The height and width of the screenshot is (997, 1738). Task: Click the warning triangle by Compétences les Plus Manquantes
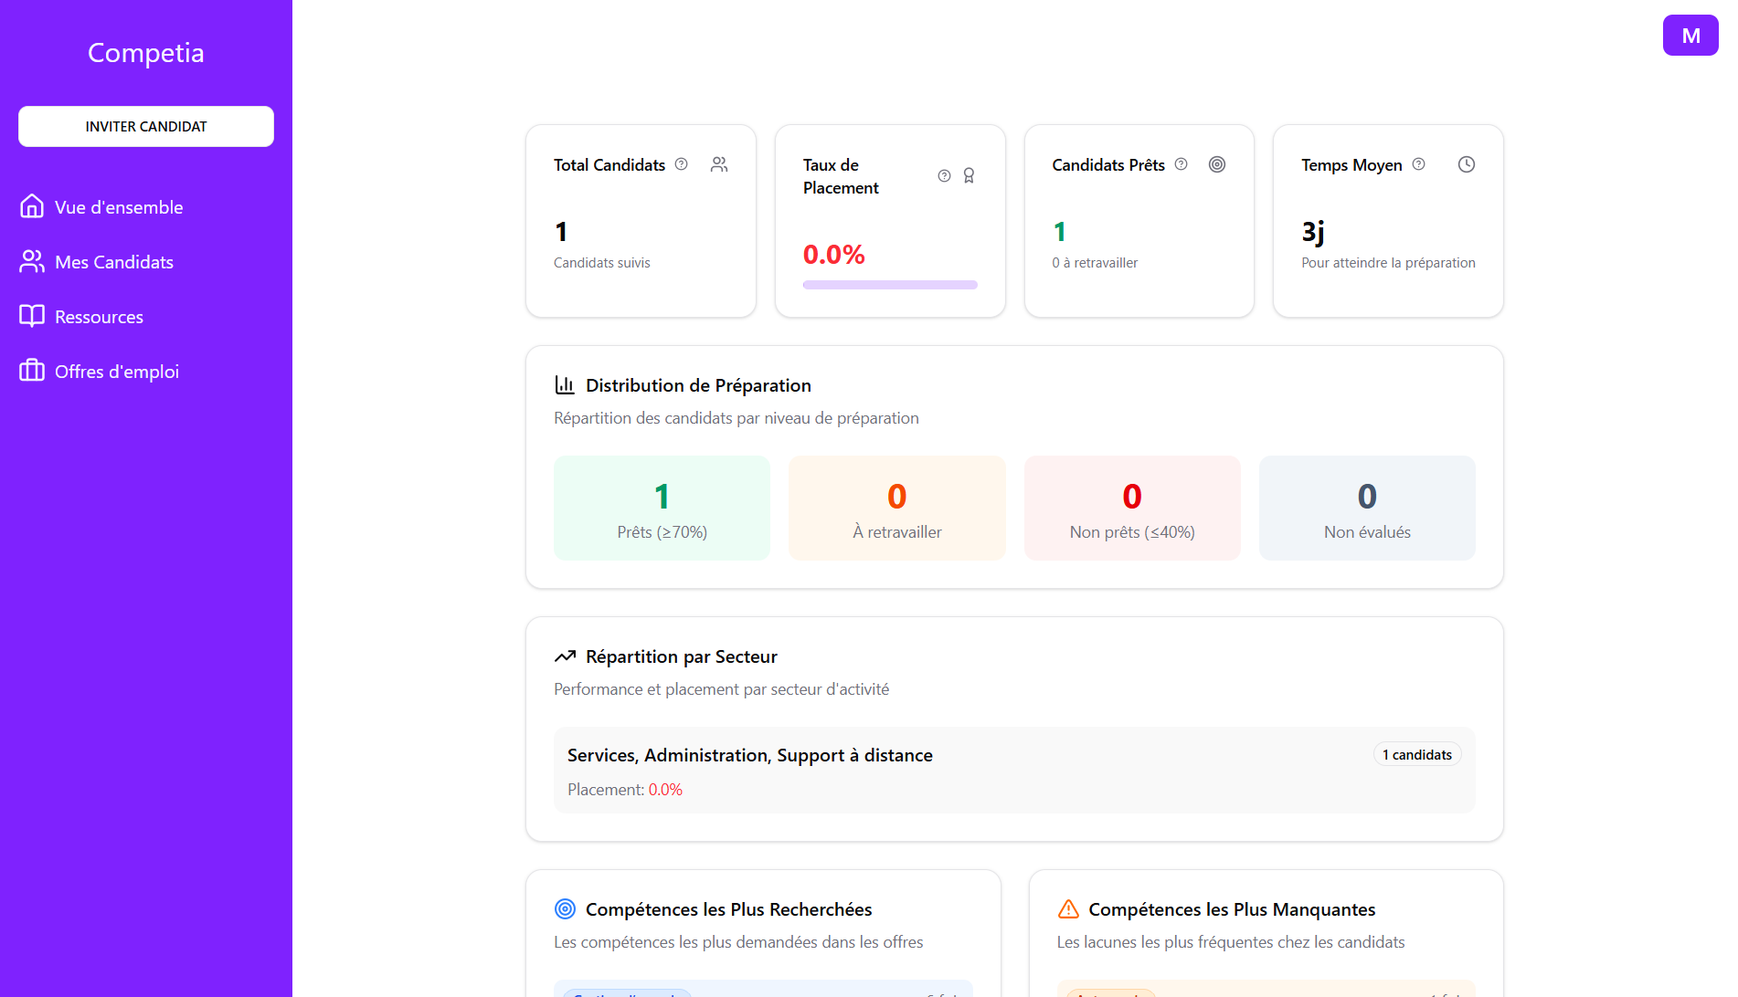click(1067, 909)
